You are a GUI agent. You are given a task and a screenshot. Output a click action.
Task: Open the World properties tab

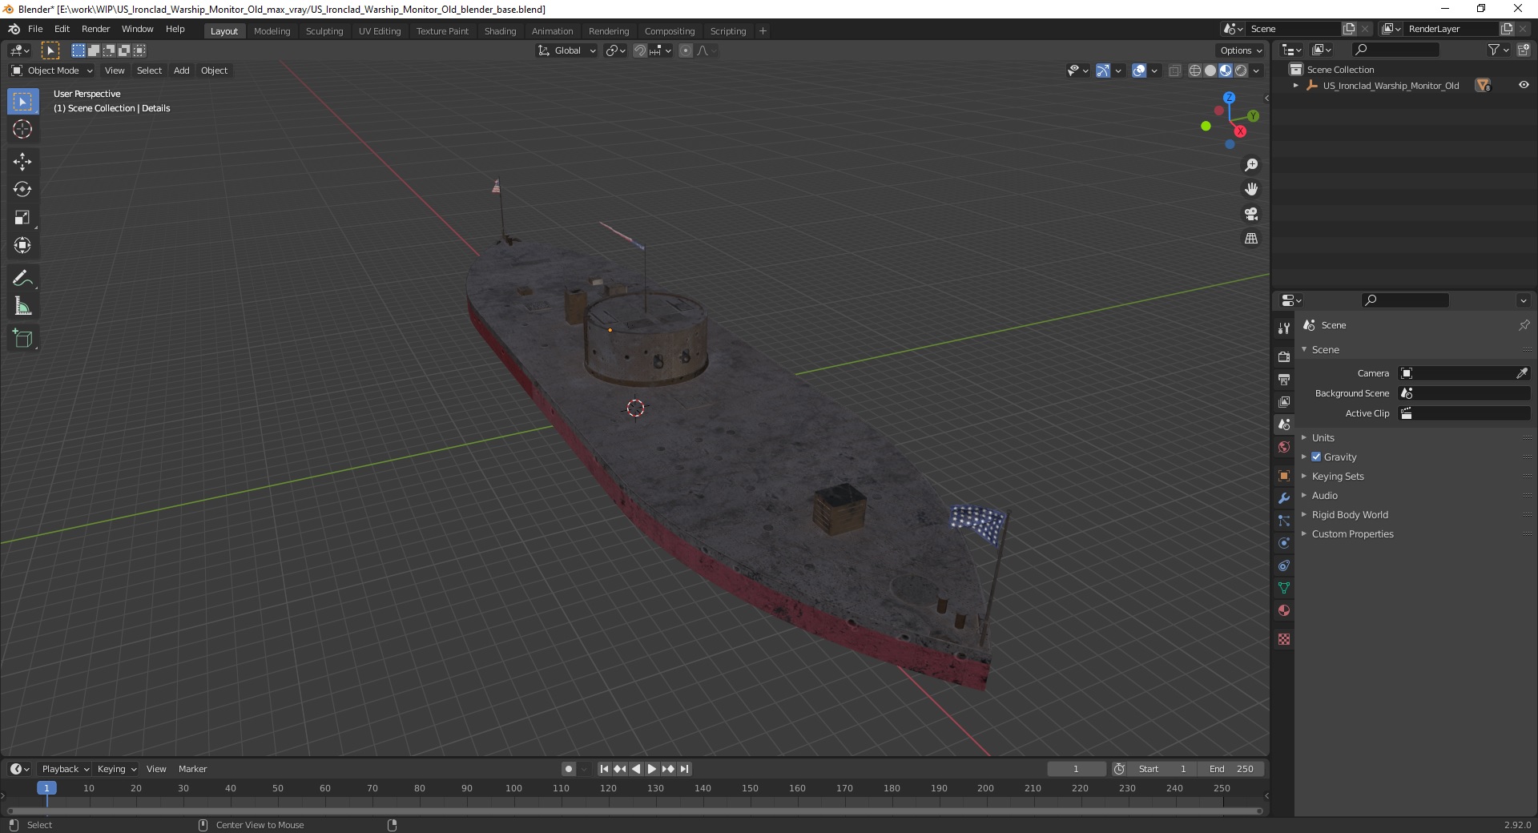1284,447
